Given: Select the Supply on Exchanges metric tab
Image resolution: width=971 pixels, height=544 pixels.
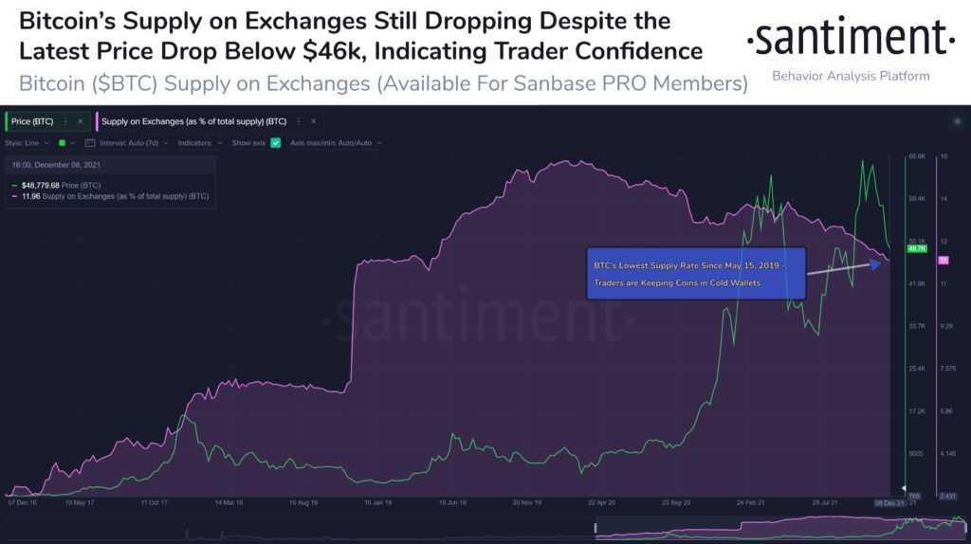Looking at the screenshot, I should [193, 122].
